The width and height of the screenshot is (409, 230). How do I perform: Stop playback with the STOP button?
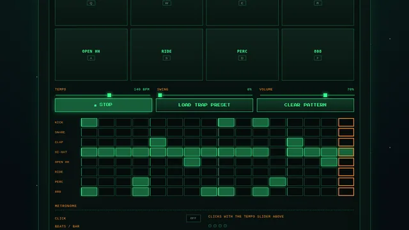pyautogui.click(x=104, y=105)
